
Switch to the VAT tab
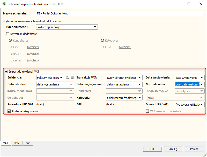click(6, 143)
